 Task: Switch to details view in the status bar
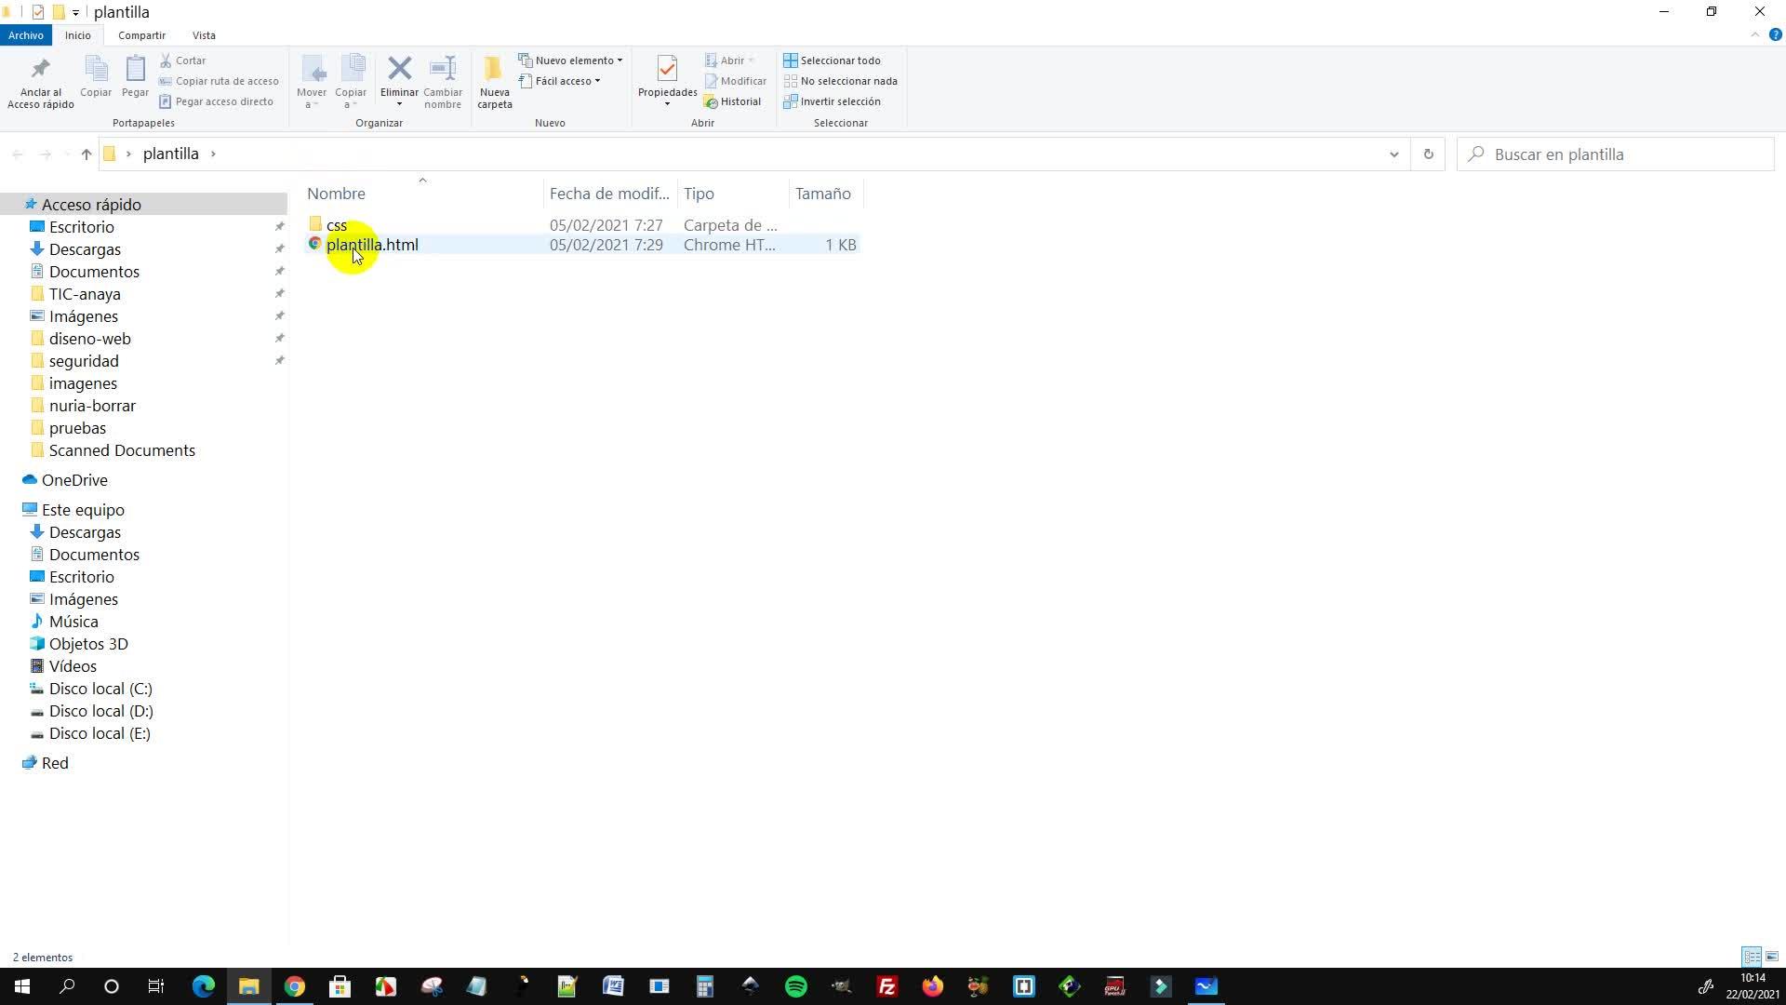coord(1751,957)
